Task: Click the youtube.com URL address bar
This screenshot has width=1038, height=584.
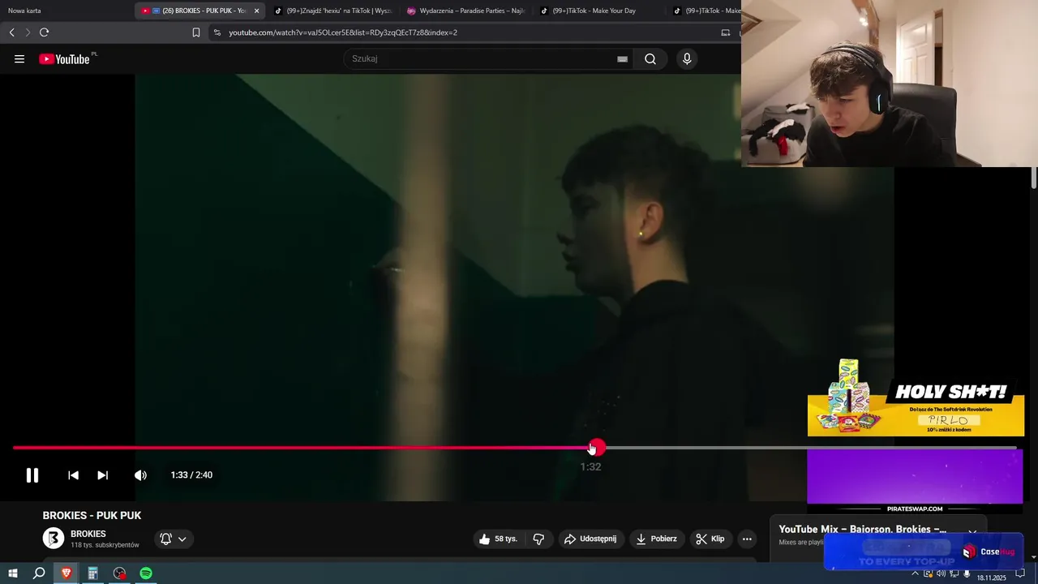Action: tap(343, 32)
